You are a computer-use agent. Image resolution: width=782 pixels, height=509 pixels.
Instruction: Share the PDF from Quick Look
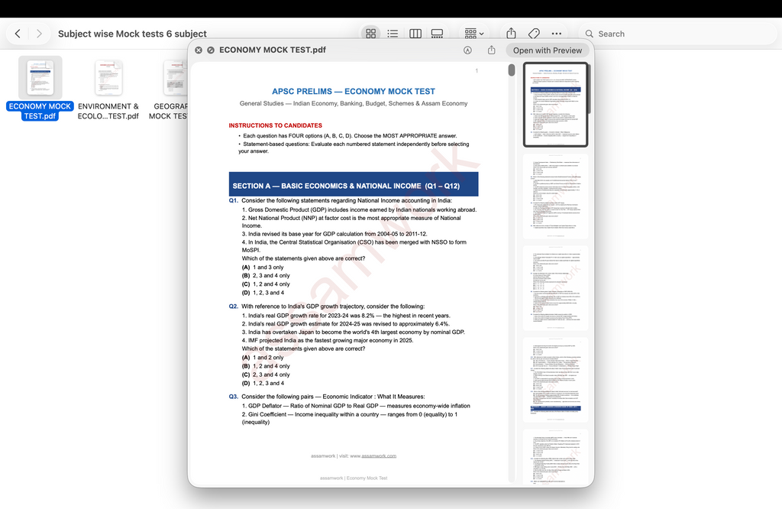pos(491,50)
